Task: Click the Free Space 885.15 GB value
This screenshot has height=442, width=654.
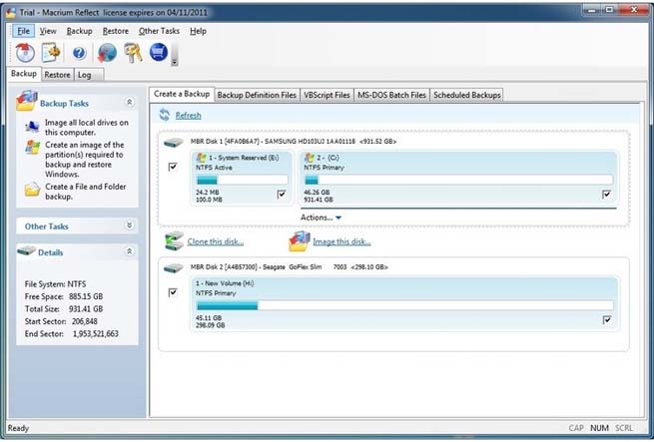Action: point(86,296)
